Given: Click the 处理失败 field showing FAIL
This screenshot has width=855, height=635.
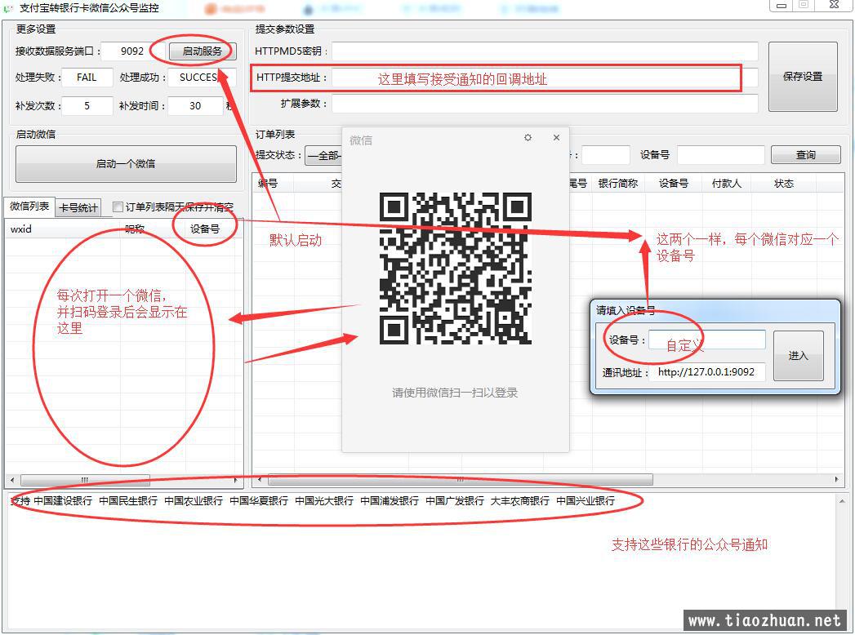Looking at the screenshot, I should [87, 78].
